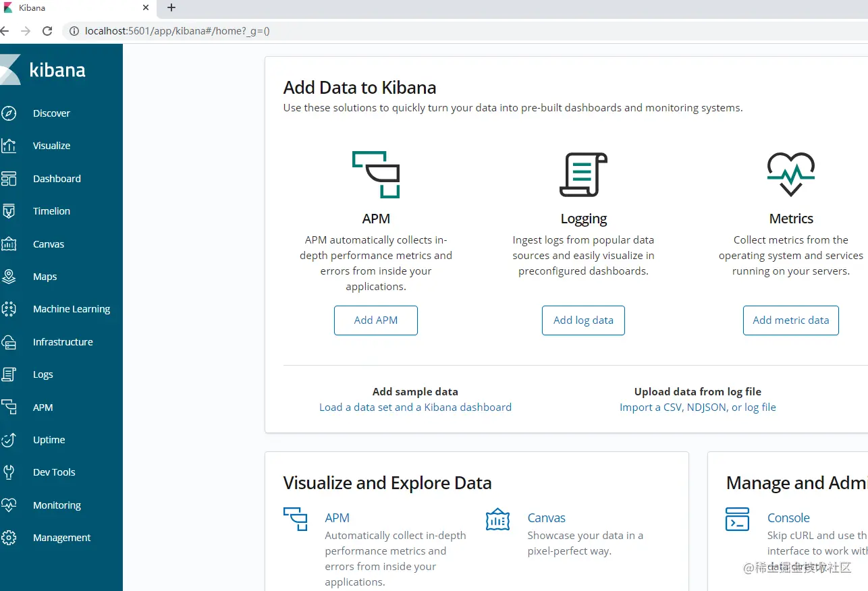This screenshot has height=591, width=868.
Task: Click the Logging title text
Action: 584,219
